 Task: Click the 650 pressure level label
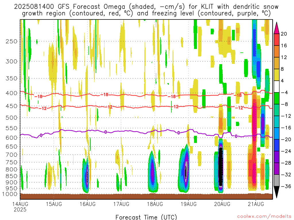pos(11,146)
